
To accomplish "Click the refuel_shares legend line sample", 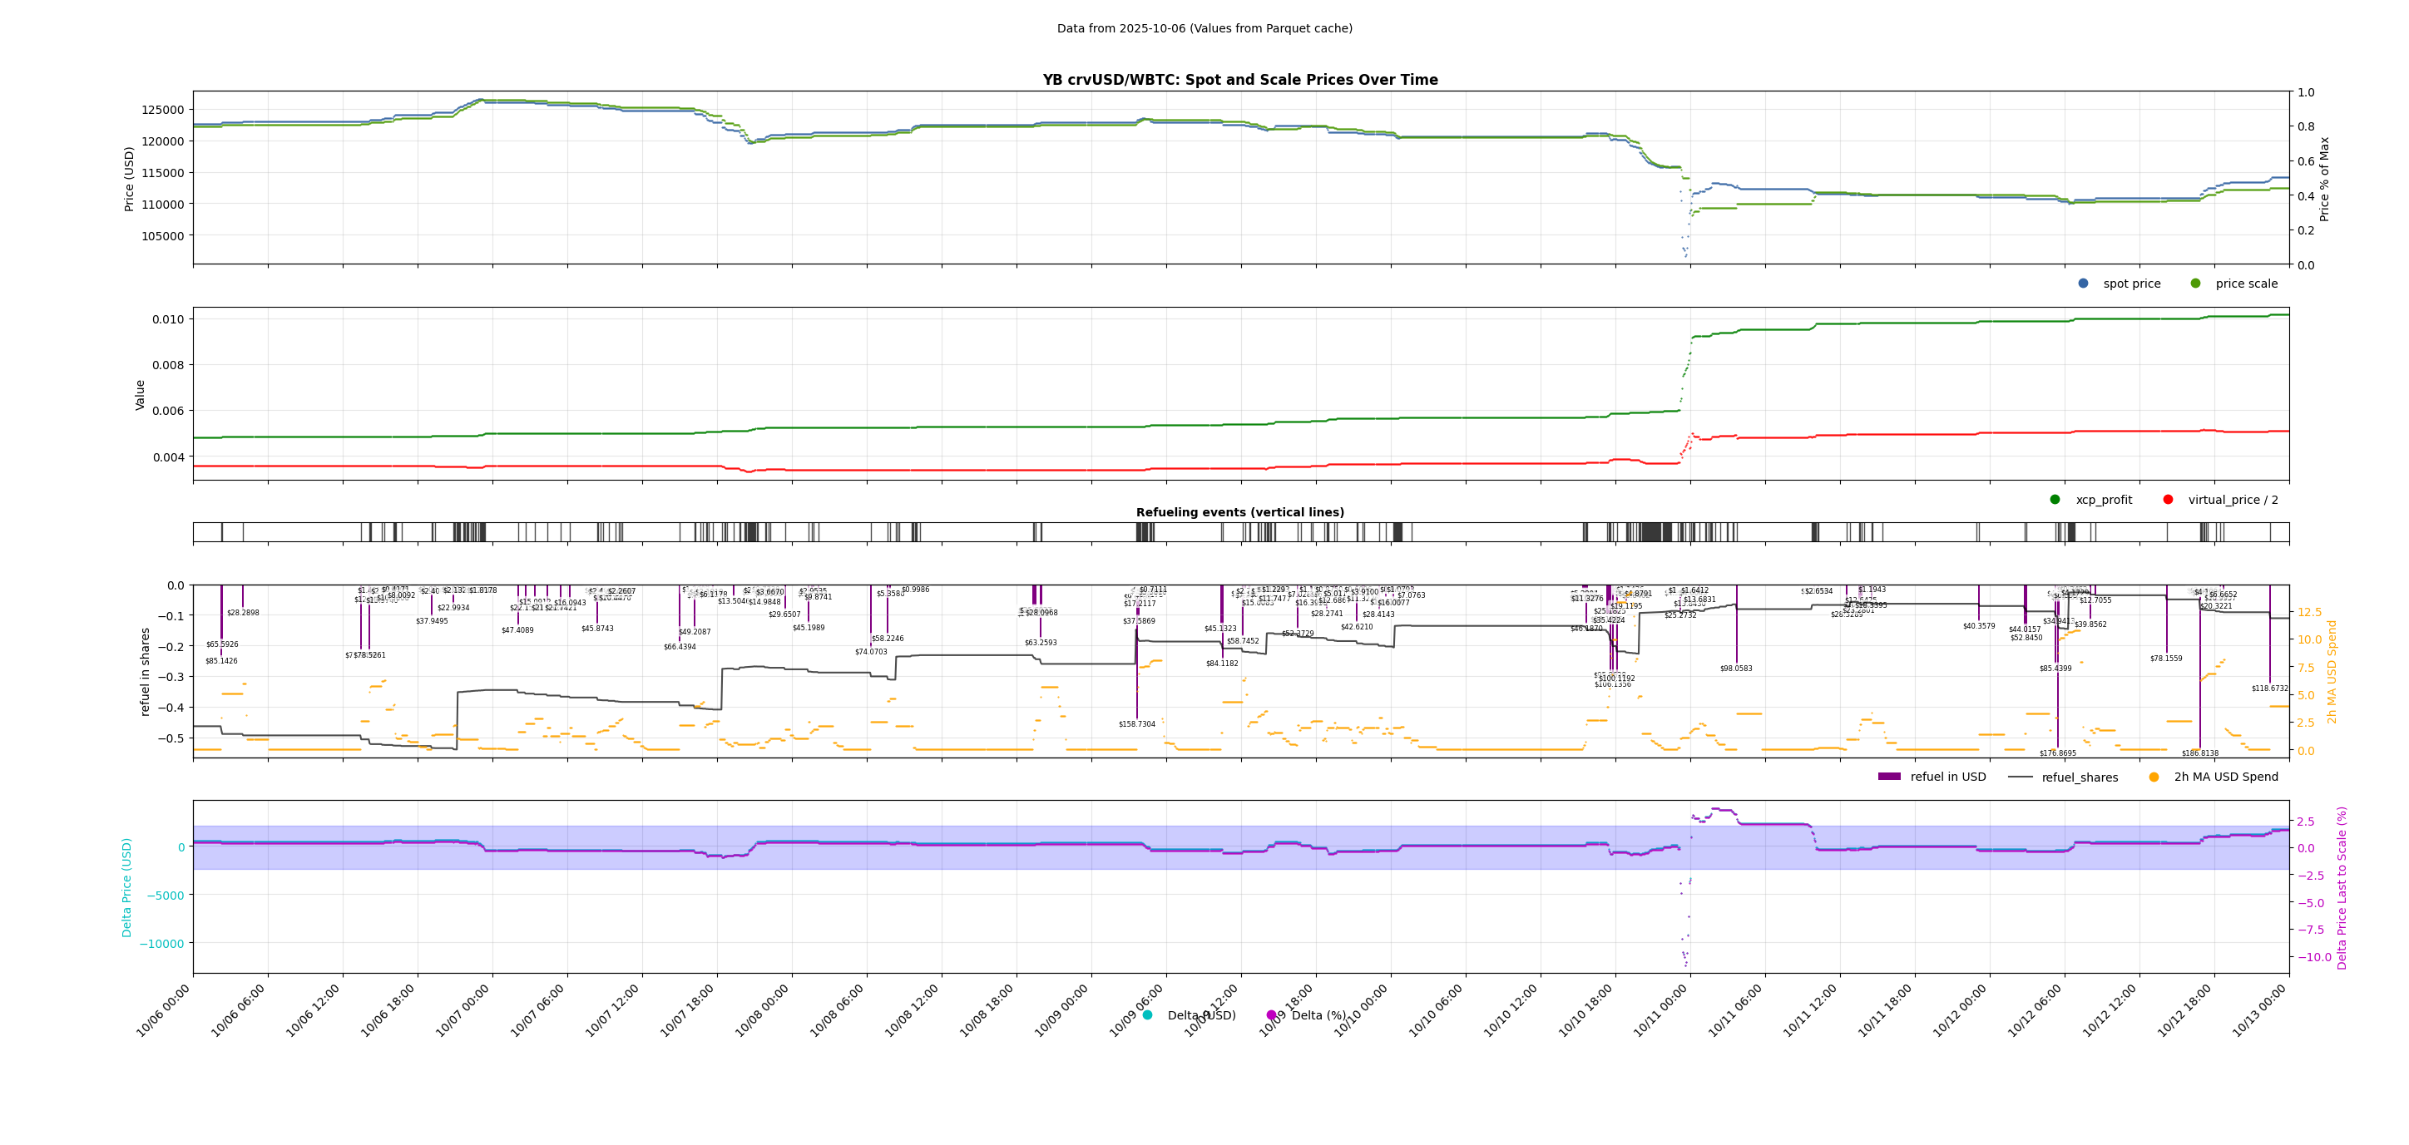I will click(2020, 777).
